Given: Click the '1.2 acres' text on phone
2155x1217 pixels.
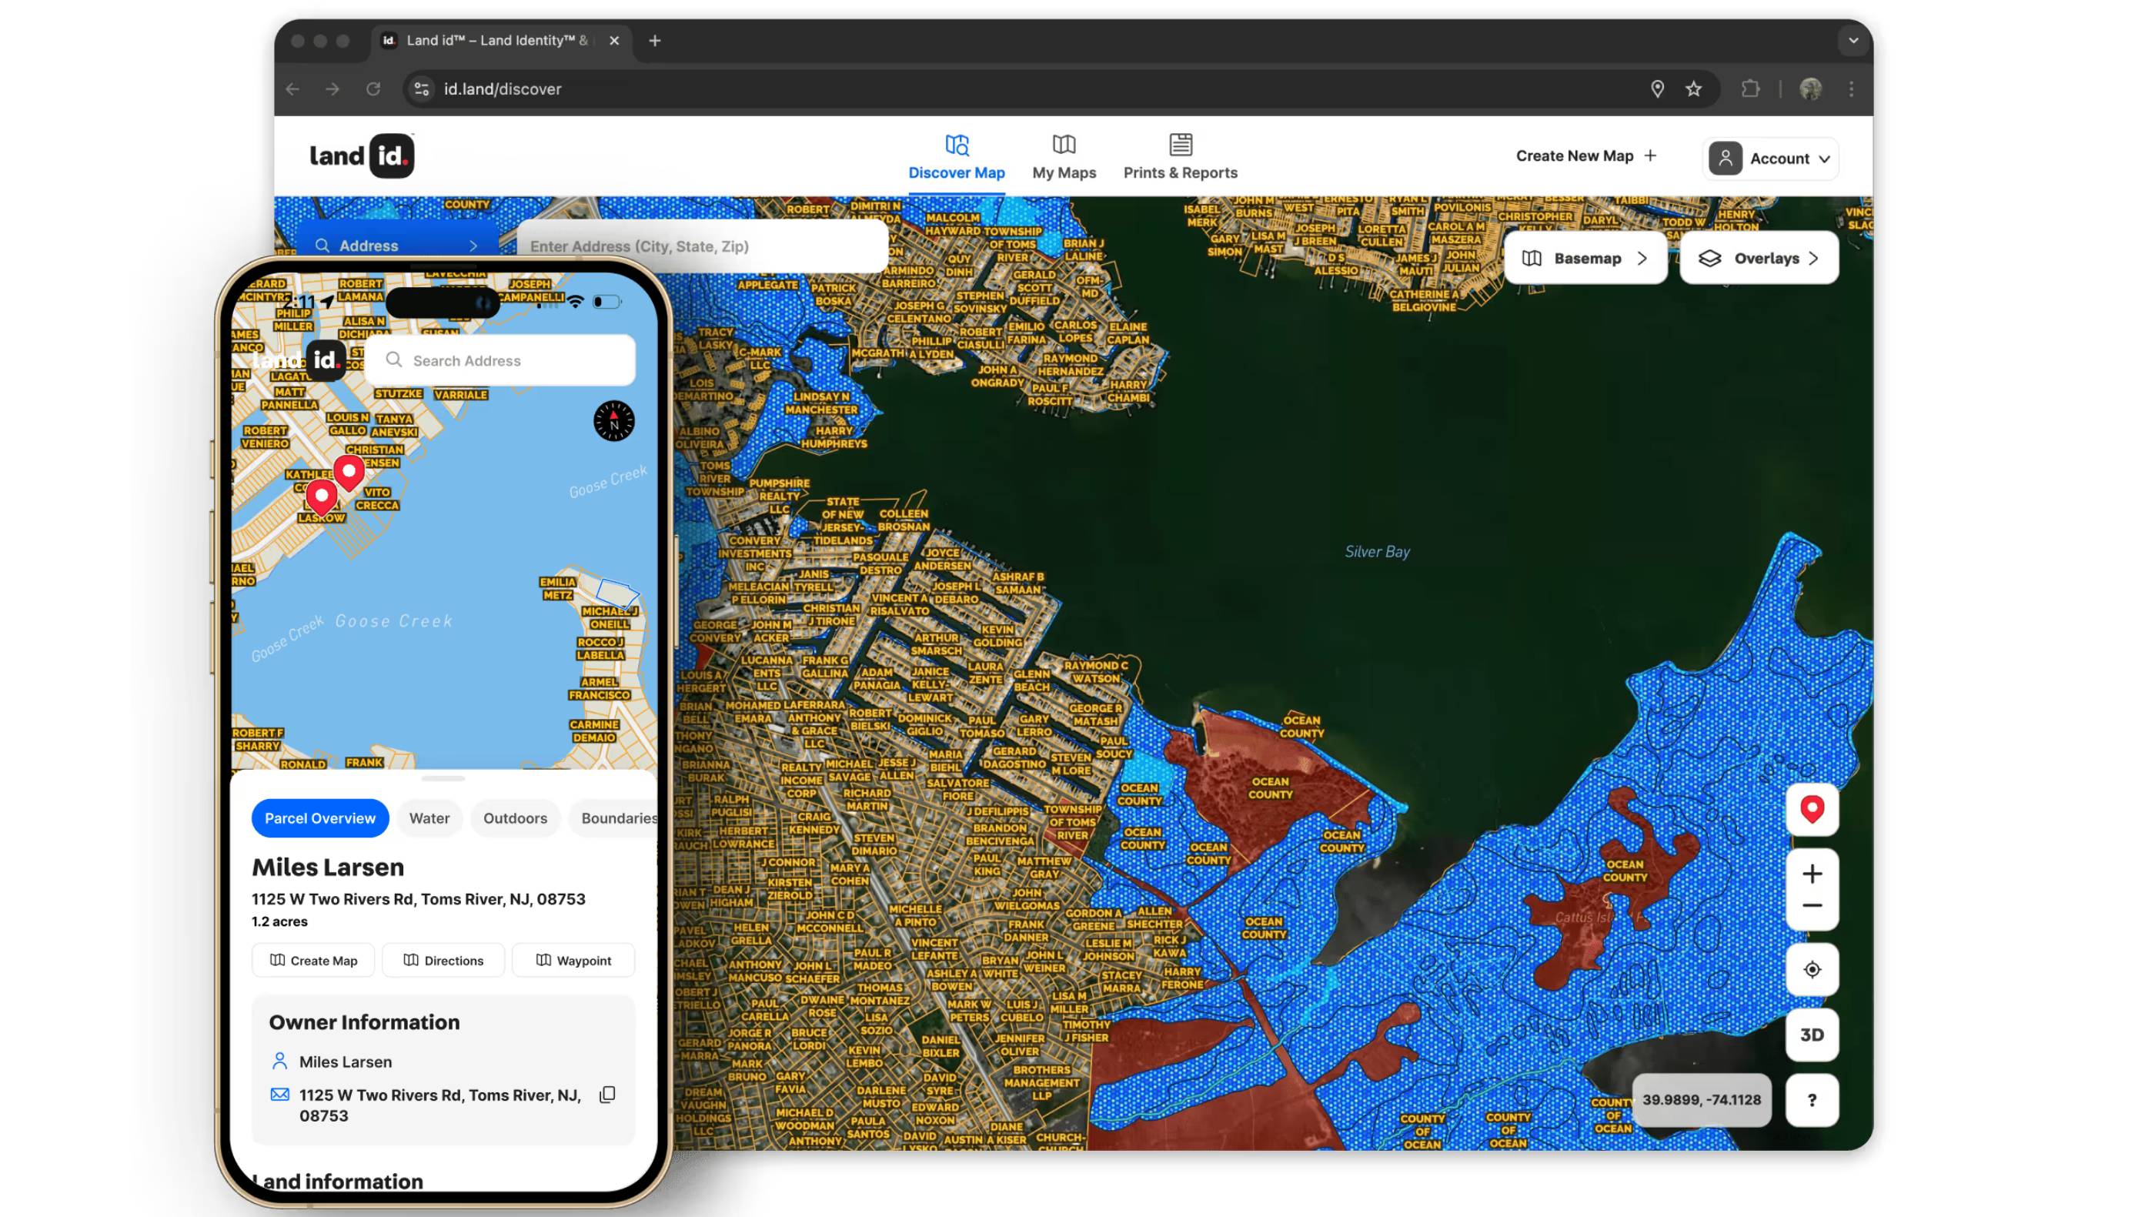Looking at the screenshot, I should point(279,921).
